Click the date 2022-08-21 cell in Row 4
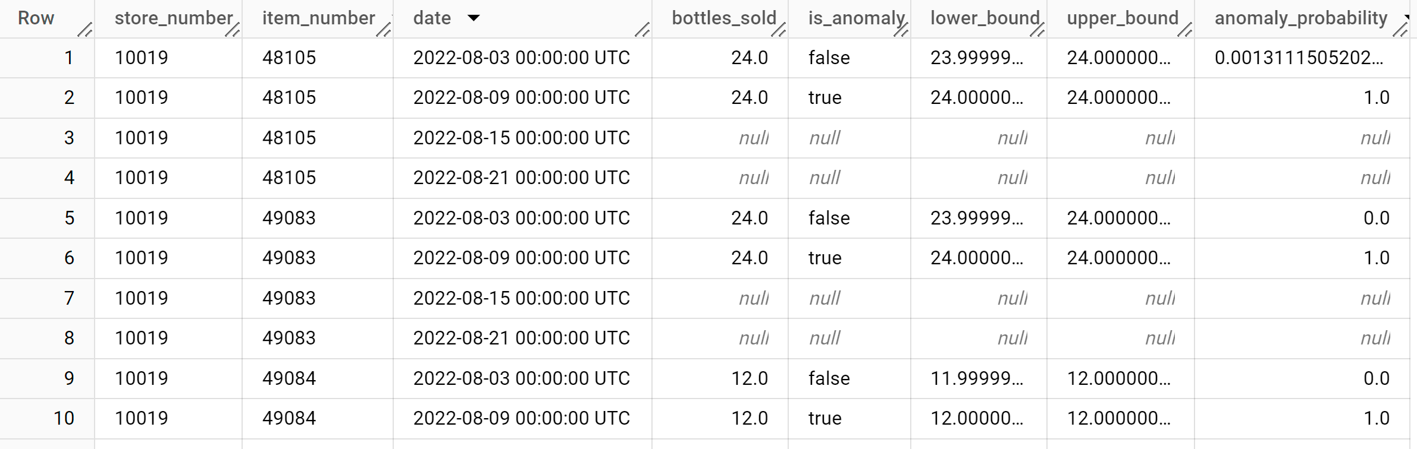The image size is (1417, 449). (522, 177)
